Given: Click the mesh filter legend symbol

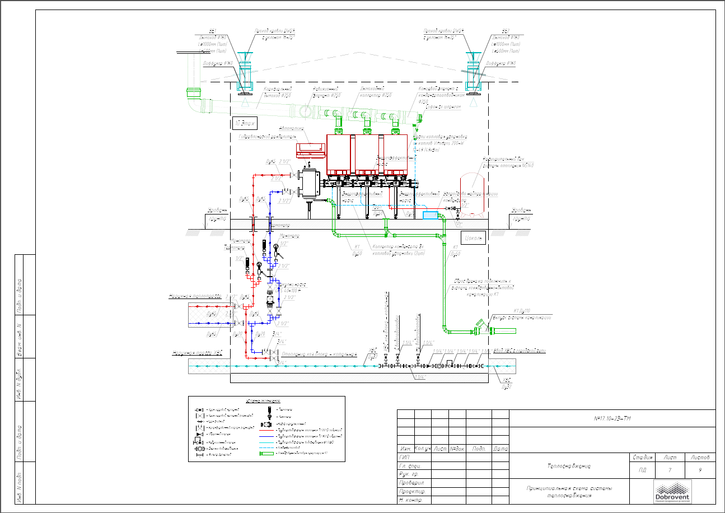Looking at the screenshot, I should (x=200, y=455).
